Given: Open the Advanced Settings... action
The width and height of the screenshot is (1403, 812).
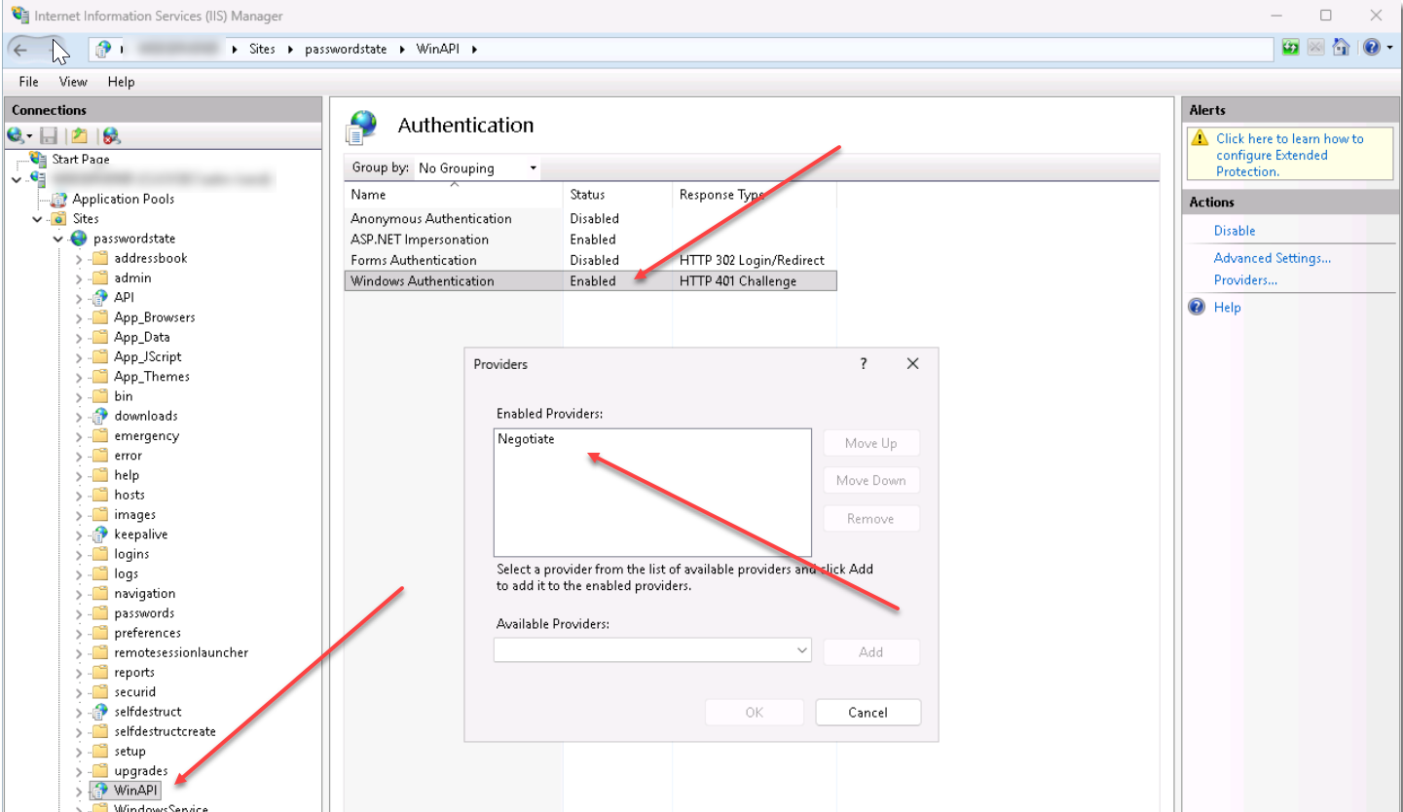Looking at the screenshot, I should click(x=1273, y=258).
